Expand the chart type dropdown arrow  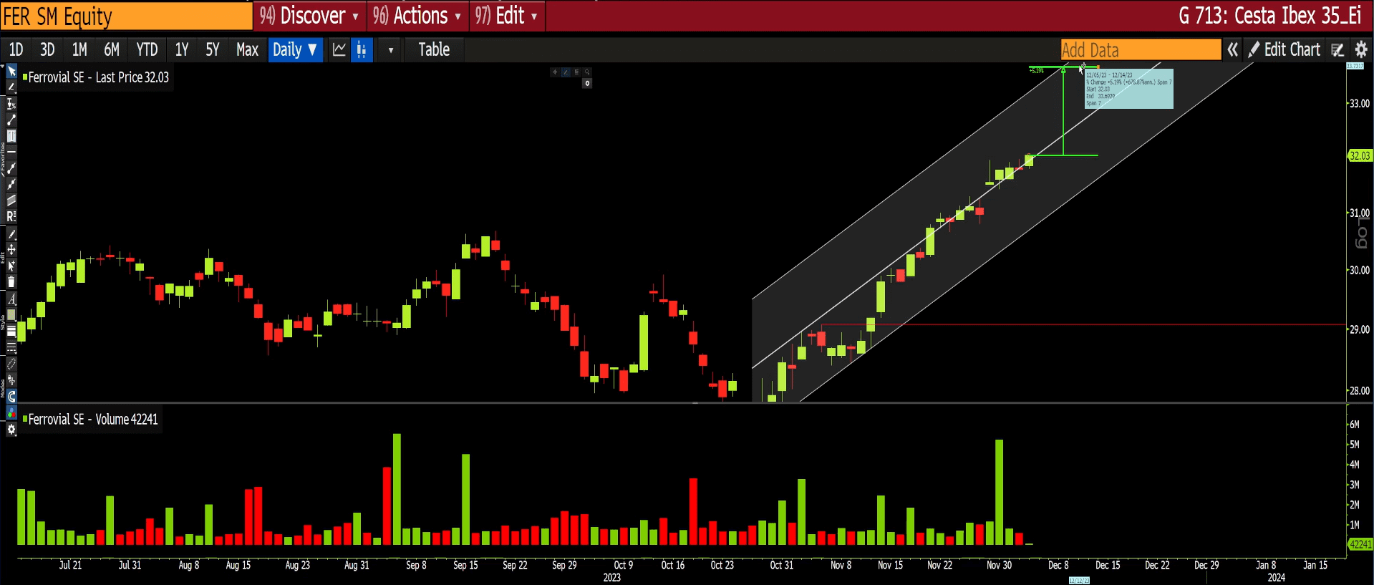click(x=390, y=50)
